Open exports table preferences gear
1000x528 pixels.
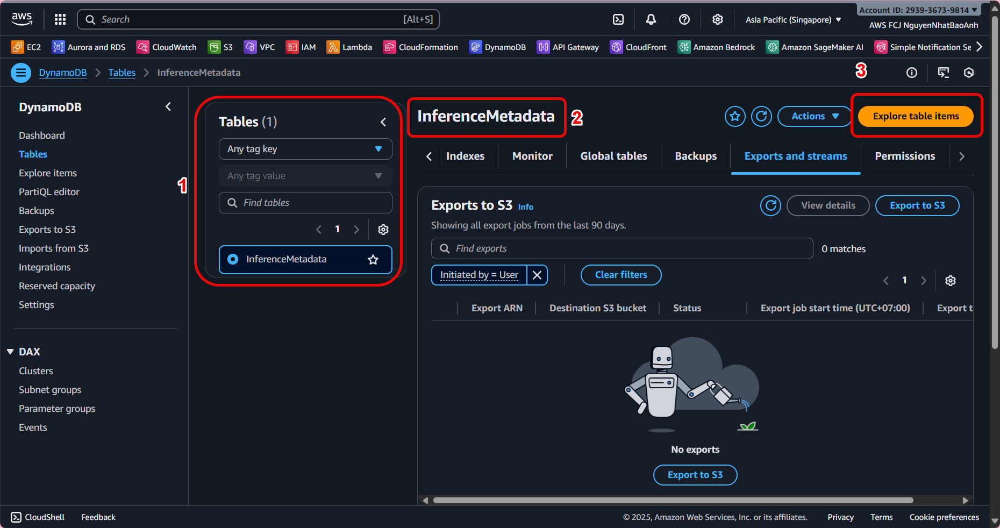(x=951, y=281)
